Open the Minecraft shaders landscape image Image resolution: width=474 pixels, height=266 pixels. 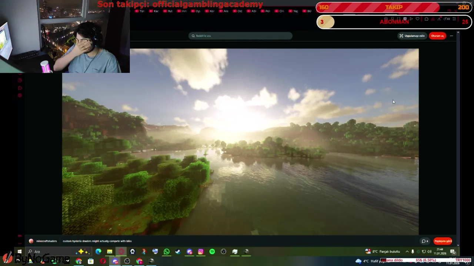(240, 142)
